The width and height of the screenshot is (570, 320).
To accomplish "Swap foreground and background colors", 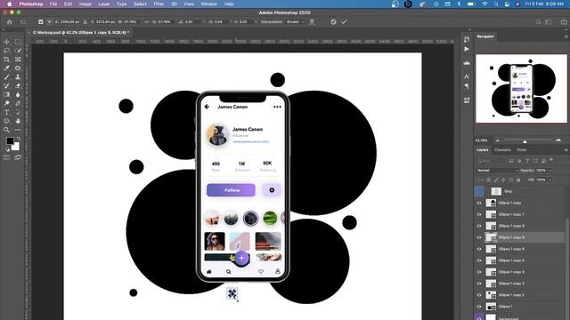I will tap(18, 139).
